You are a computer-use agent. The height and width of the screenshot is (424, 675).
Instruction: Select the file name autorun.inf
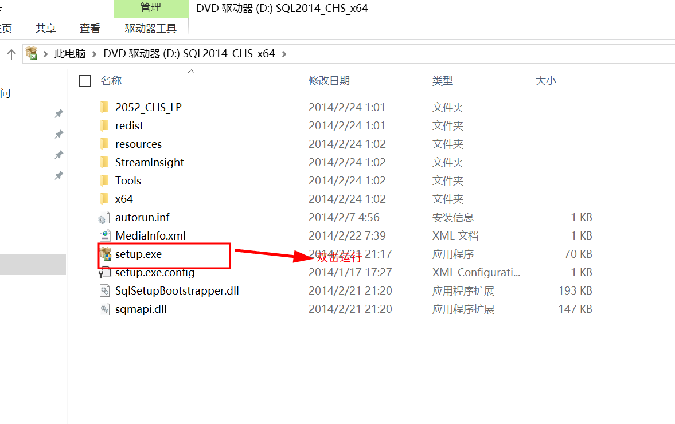(142, 217)
